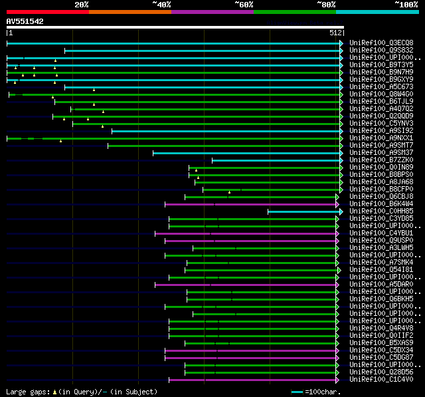Click the yellow gap marker on A9NXX1 row

click(60, 141)
